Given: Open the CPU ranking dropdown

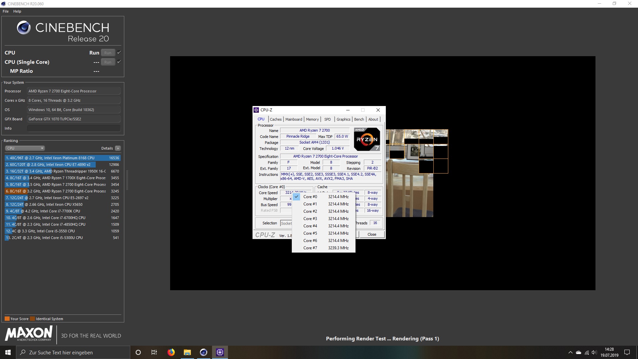Looking at the screenshot, I should tap(25, 148).
